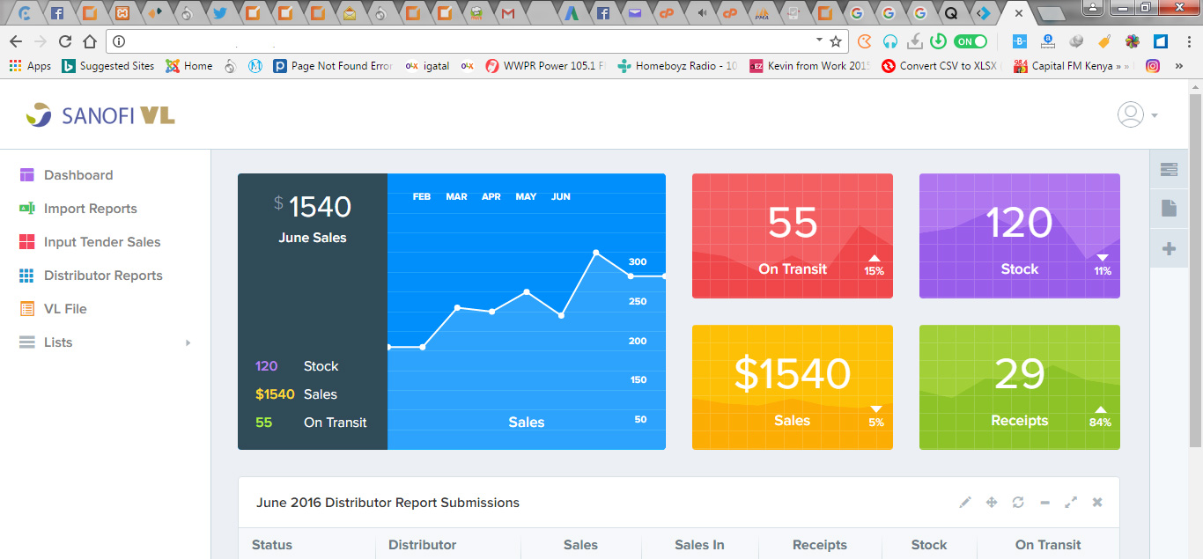Switch to the Quora Q tab
The image size is (1203, 559).
(953, 13)
